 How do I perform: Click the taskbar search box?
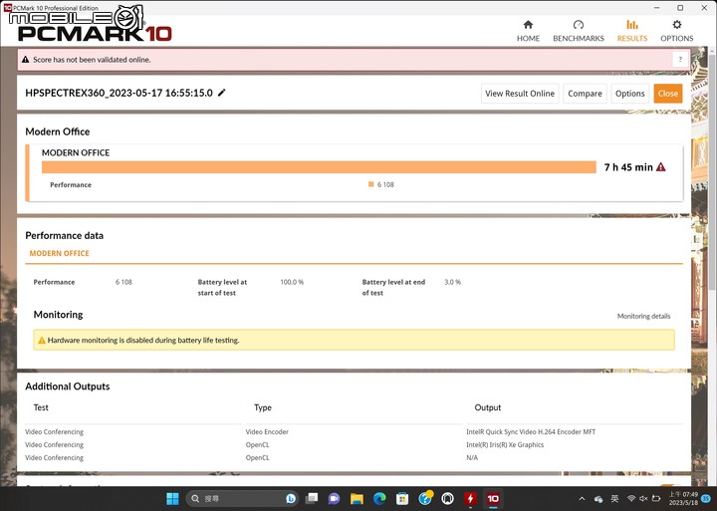242,499
